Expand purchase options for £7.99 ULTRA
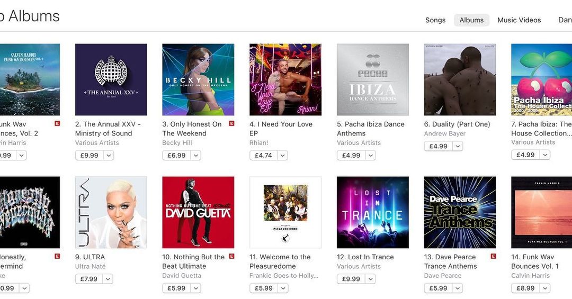572x299 pixels. [x=108, y=279]
